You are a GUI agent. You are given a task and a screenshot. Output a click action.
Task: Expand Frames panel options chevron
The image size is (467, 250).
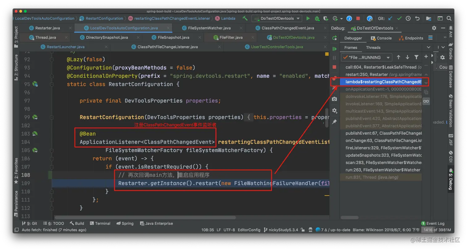[x=428, y=47]
